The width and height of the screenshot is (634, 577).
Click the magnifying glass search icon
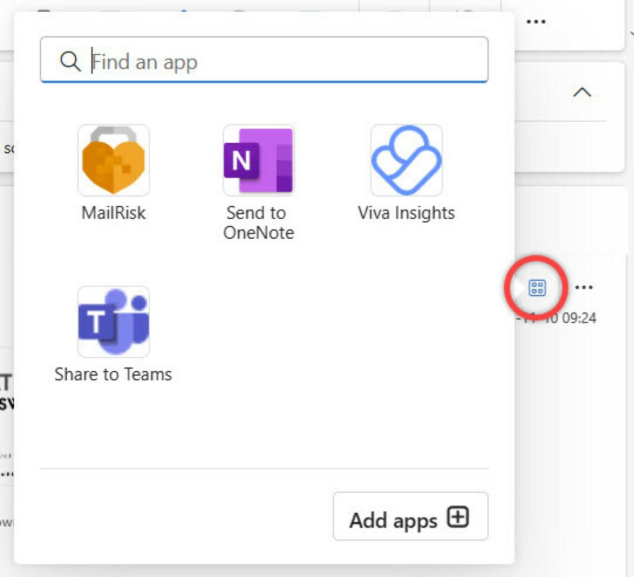point(70,61)
